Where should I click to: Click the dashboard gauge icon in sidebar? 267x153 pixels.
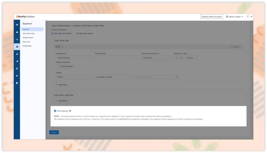17,32
